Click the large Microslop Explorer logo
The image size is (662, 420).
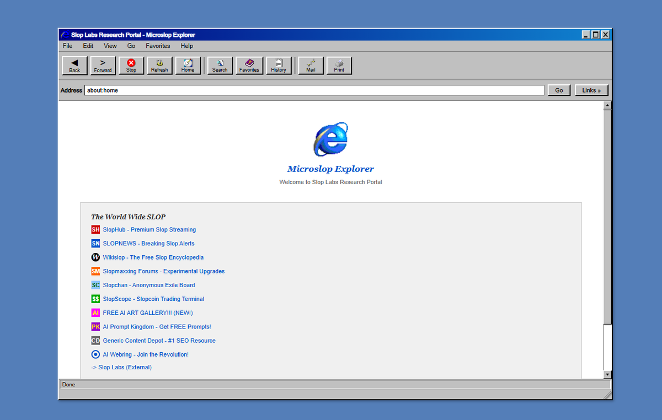pyautogui.click(x=330, y=139)
